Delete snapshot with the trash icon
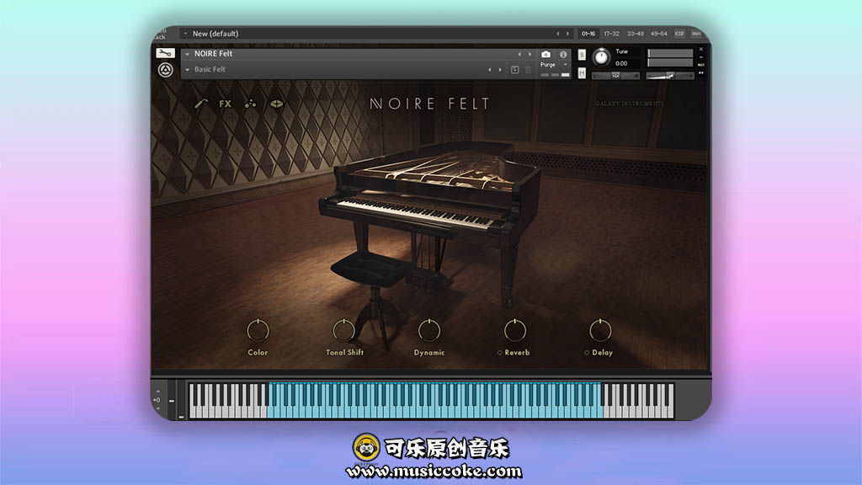Screen dimensions: 862x485 (529, 70)
